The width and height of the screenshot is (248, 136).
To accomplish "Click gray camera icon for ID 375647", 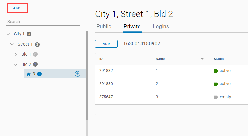I will point(216,97).
